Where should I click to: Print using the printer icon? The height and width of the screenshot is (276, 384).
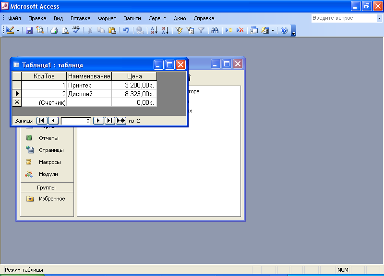tap(54, 30)
